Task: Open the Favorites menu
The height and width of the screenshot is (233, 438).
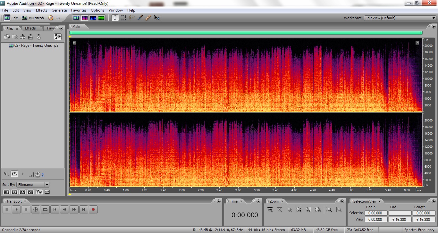Action: click(x=79, y=10)
